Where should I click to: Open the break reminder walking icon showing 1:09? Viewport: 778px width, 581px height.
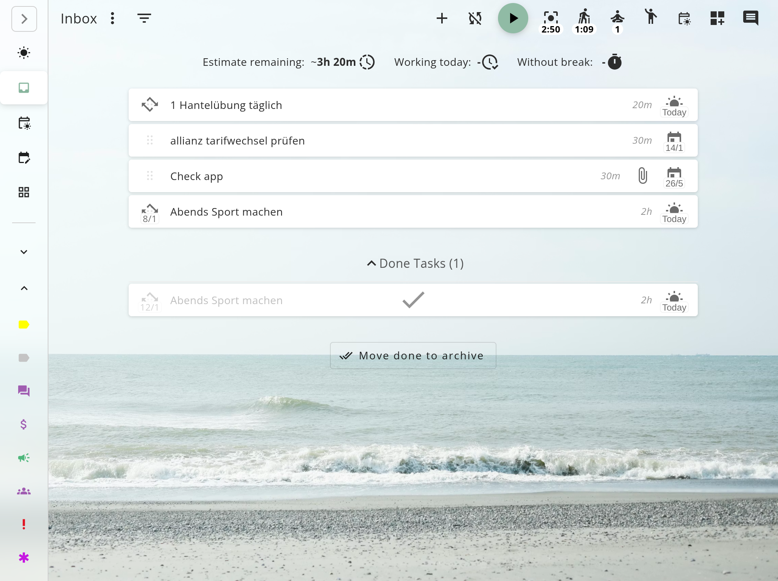coord(584,18)
